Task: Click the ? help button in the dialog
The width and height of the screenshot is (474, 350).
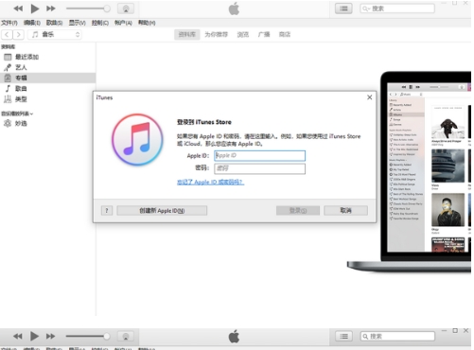Action: click(x=107, y=211)
